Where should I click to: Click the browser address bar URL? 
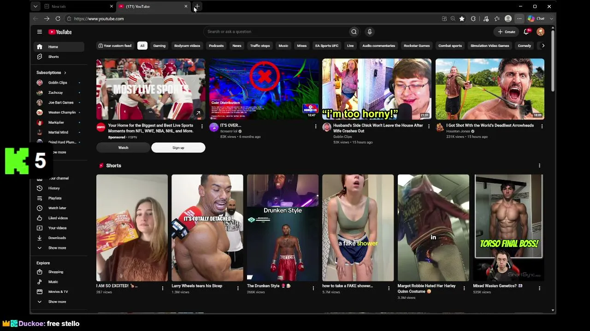[x=99, y=19]
